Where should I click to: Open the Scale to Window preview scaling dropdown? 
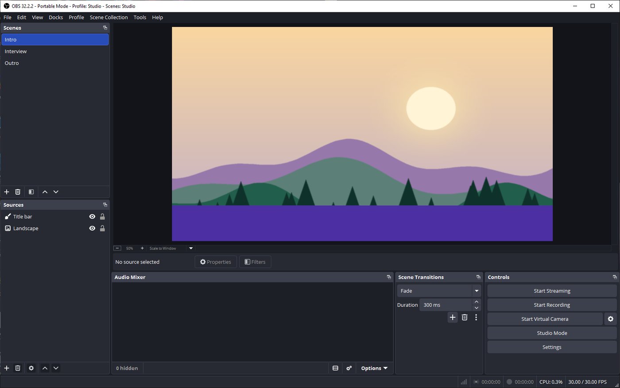(x=171, y=248)
